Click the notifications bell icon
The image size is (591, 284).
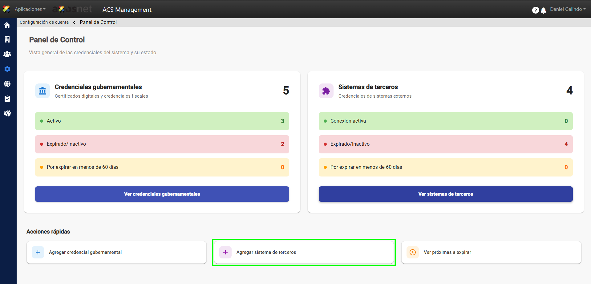pyautogui.click(x=544, y=10)
